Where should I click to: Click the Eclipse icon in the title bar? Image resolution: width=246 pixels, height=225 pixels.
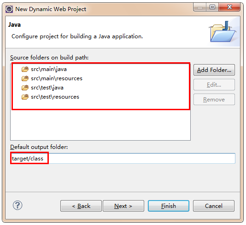point(9,9)
